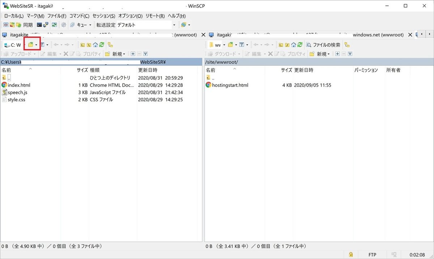The width and height of the screenshot is (434, 259).
Task: Open the マーク(M) menu
Action: click(x=35, y=16)
